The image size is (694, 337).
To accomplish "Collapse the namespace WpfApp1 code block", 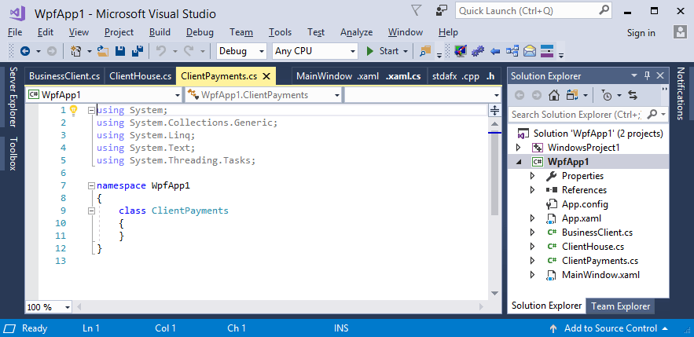I will coord(92,186).
